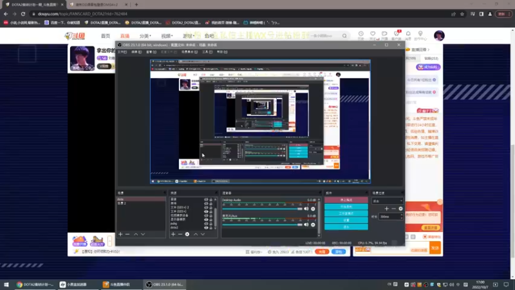Open OBS File menu
The width and height of the screenshot is (515, 290).
click(x=122, y=52)
